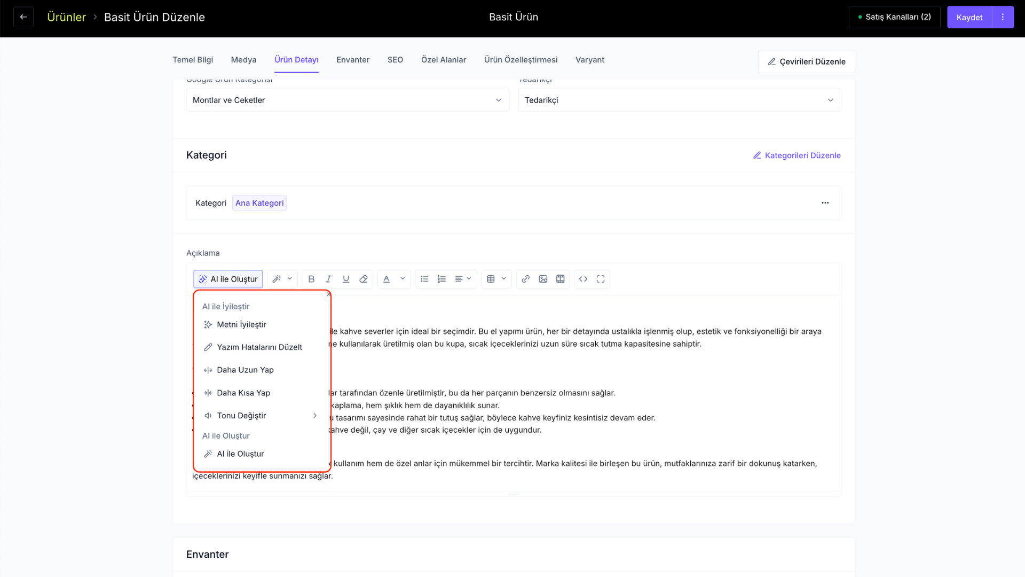
Task: Open the Ürün Özelleştirmesi tab
Action: pyautogui.click(x=521, y=60)
